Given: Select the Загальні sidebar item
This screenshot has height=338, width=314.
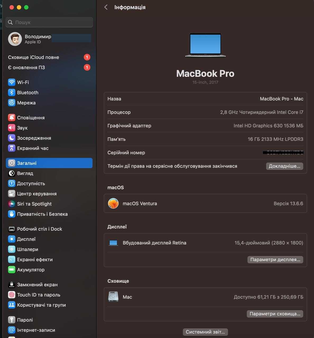Looking at the screenshot, I should click(x=49, y=163).
